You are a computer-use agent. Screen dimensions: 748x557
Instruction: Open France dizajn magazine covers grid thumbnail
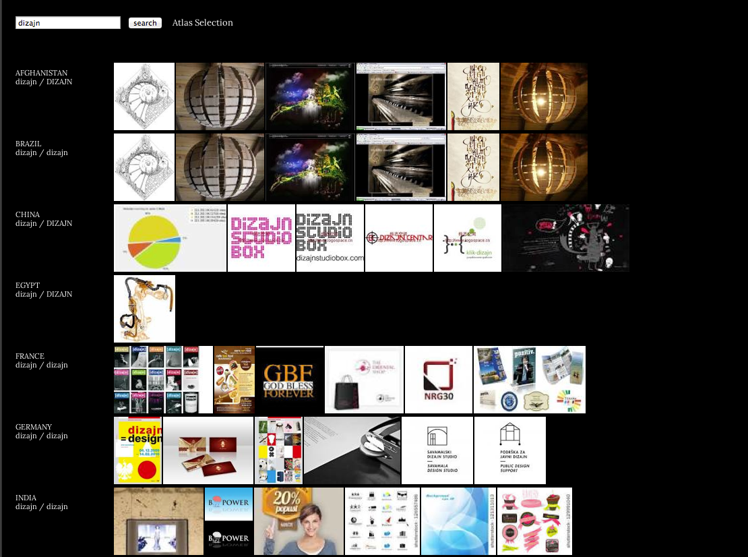(x=163, y=380)
